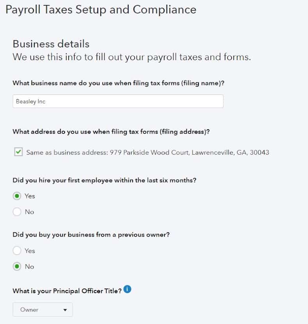
Task: Choose No radio for first employee question
Action: click(x=17, y=212)
